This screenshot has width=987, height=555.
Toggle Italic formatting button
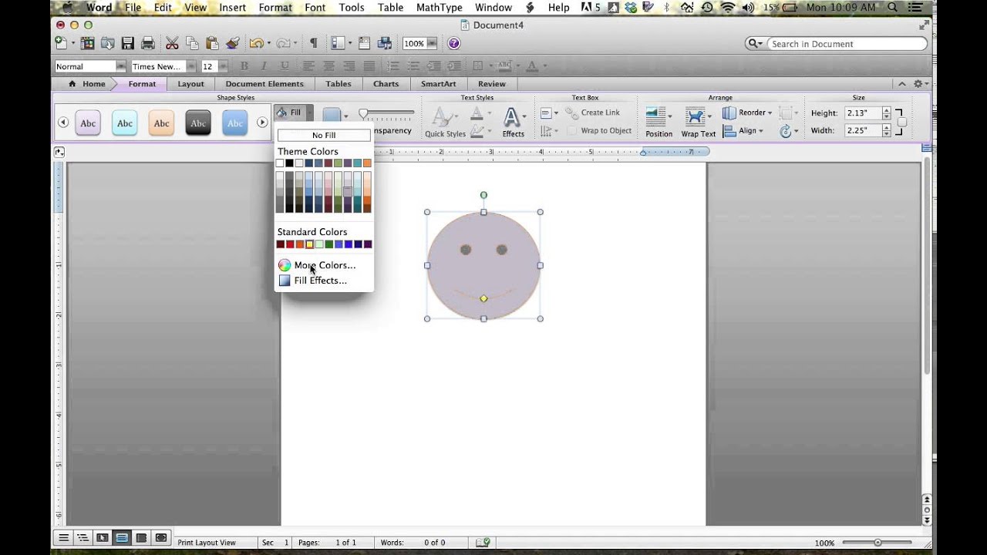(264, 66)
